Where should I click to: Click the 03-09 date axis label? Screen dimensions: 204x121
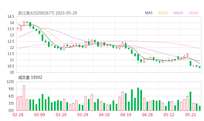[39, 115]
